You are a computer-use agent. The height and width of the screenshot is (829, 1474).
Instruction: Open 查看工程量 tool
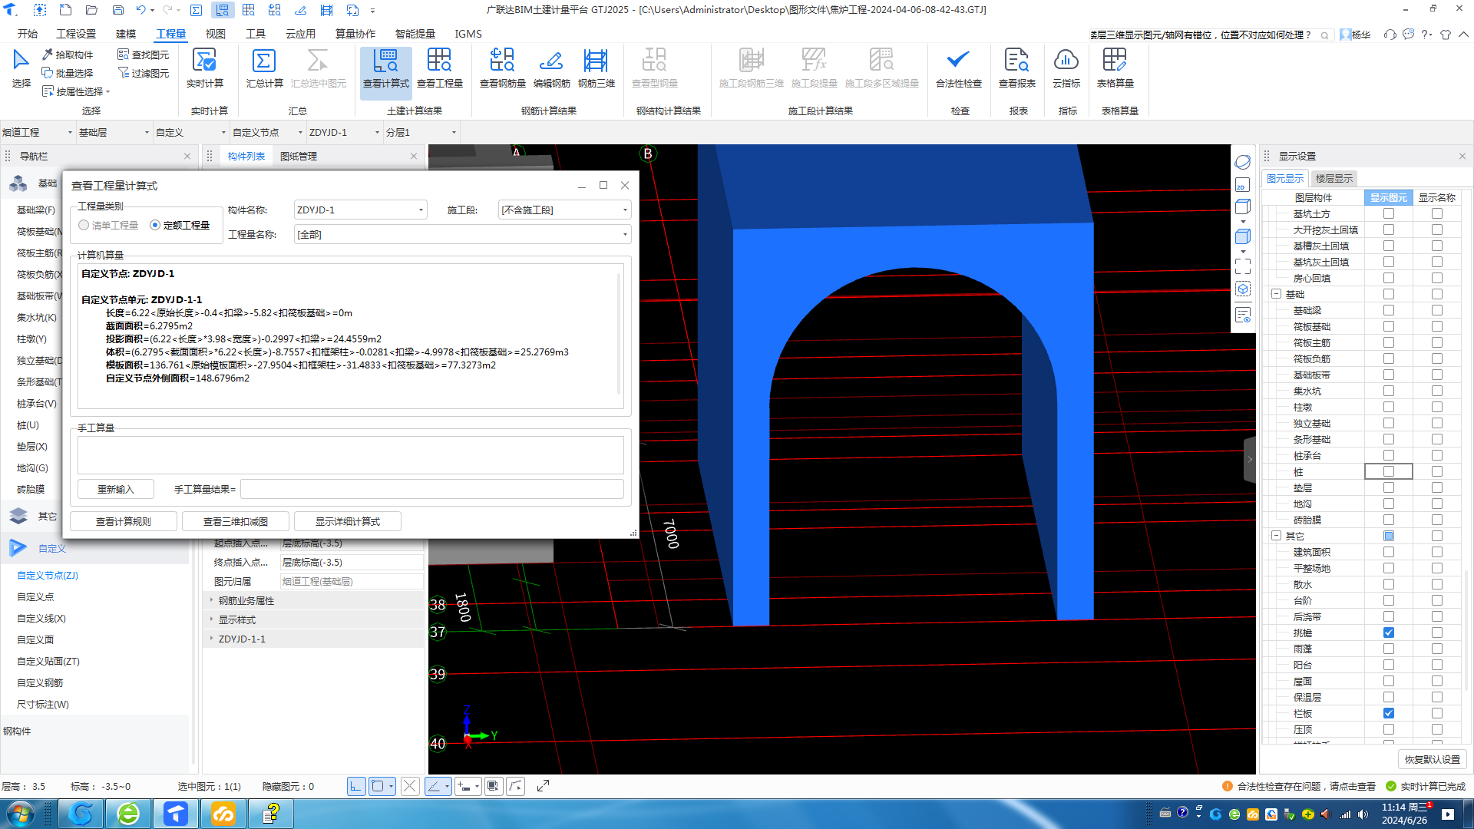[439, 68]
